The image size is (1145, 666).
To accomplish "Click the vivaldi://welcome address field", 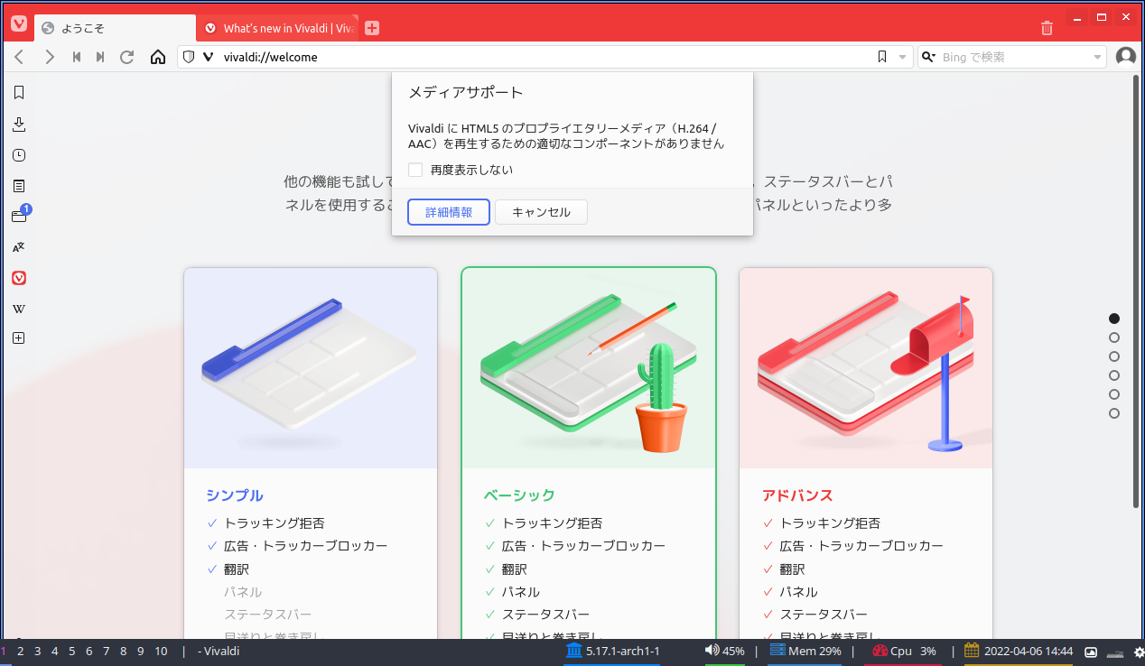I will click(545, 57).
